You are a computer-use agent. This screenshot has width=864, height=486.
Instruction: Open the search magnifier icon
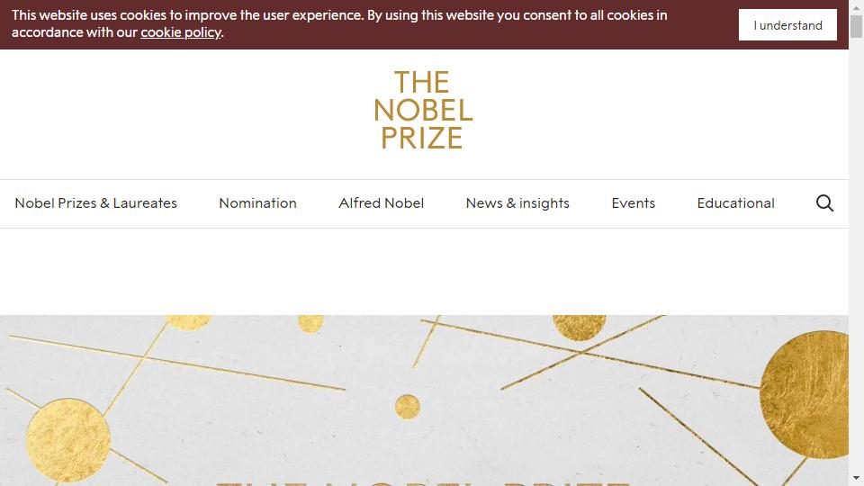pyautogui.click(x=824, y=203)
